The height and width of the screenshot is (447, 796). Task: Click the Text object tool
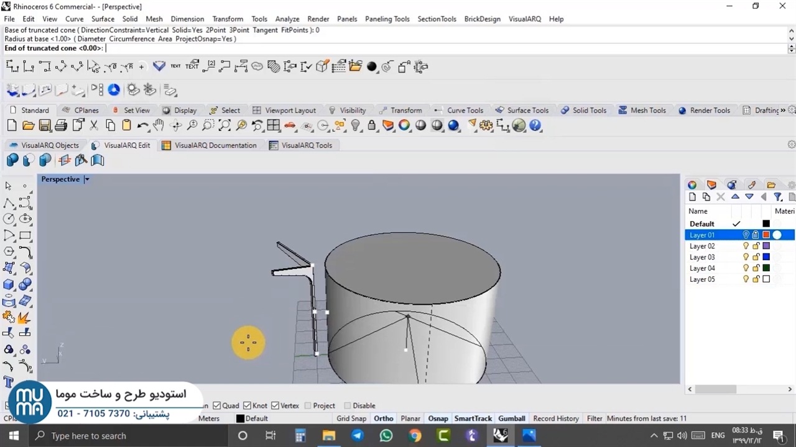[9, 382]
